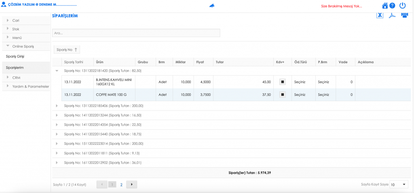Click the user profile icon at top left
Image resolution: width=414 pixels, height=193 pixels.
[x=4, y=5]
